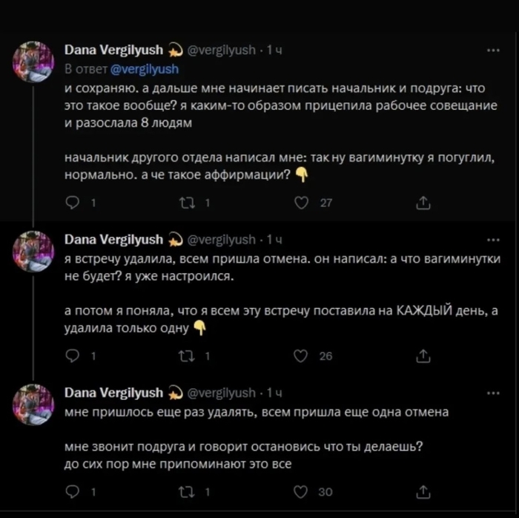Open Dana Vergilyush profile name on first tweet

(114, 50)
